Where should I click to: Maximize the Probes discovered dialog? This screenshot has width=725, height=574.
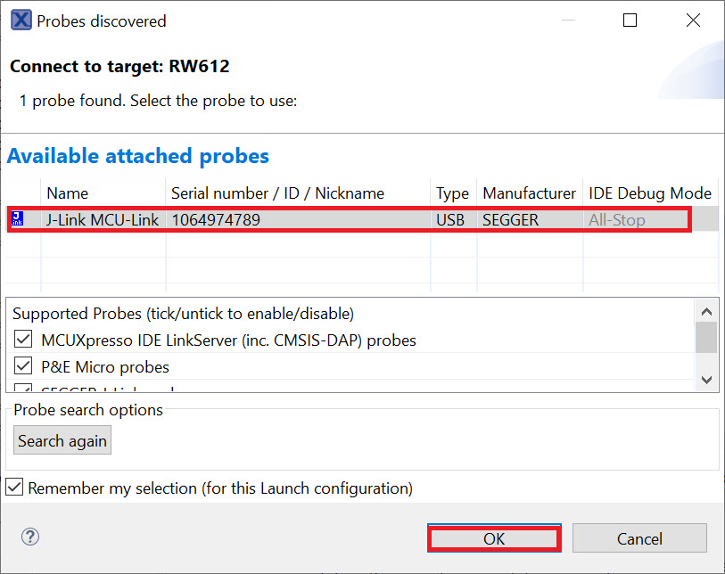[x=630, y=20]
